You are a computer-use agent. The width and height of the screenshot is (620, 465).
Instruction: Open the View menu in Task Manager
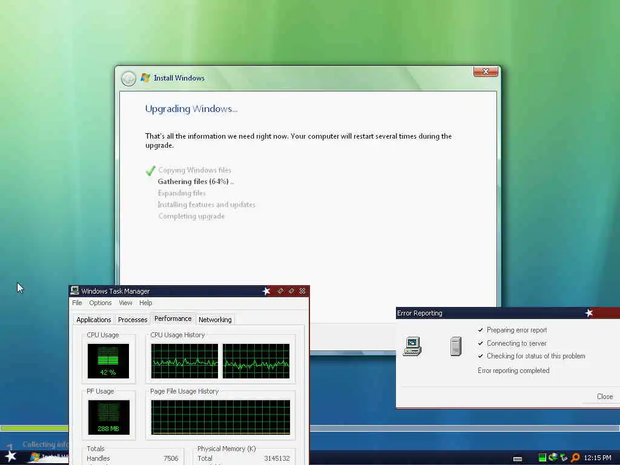[125, 303]
